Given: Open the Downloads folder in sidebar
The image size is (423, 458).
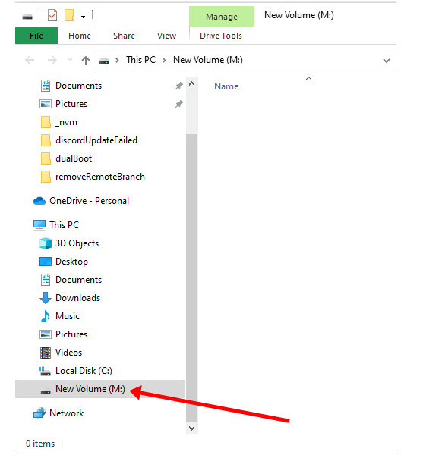Looking at the screenshot, I should (x=77, y=298).
